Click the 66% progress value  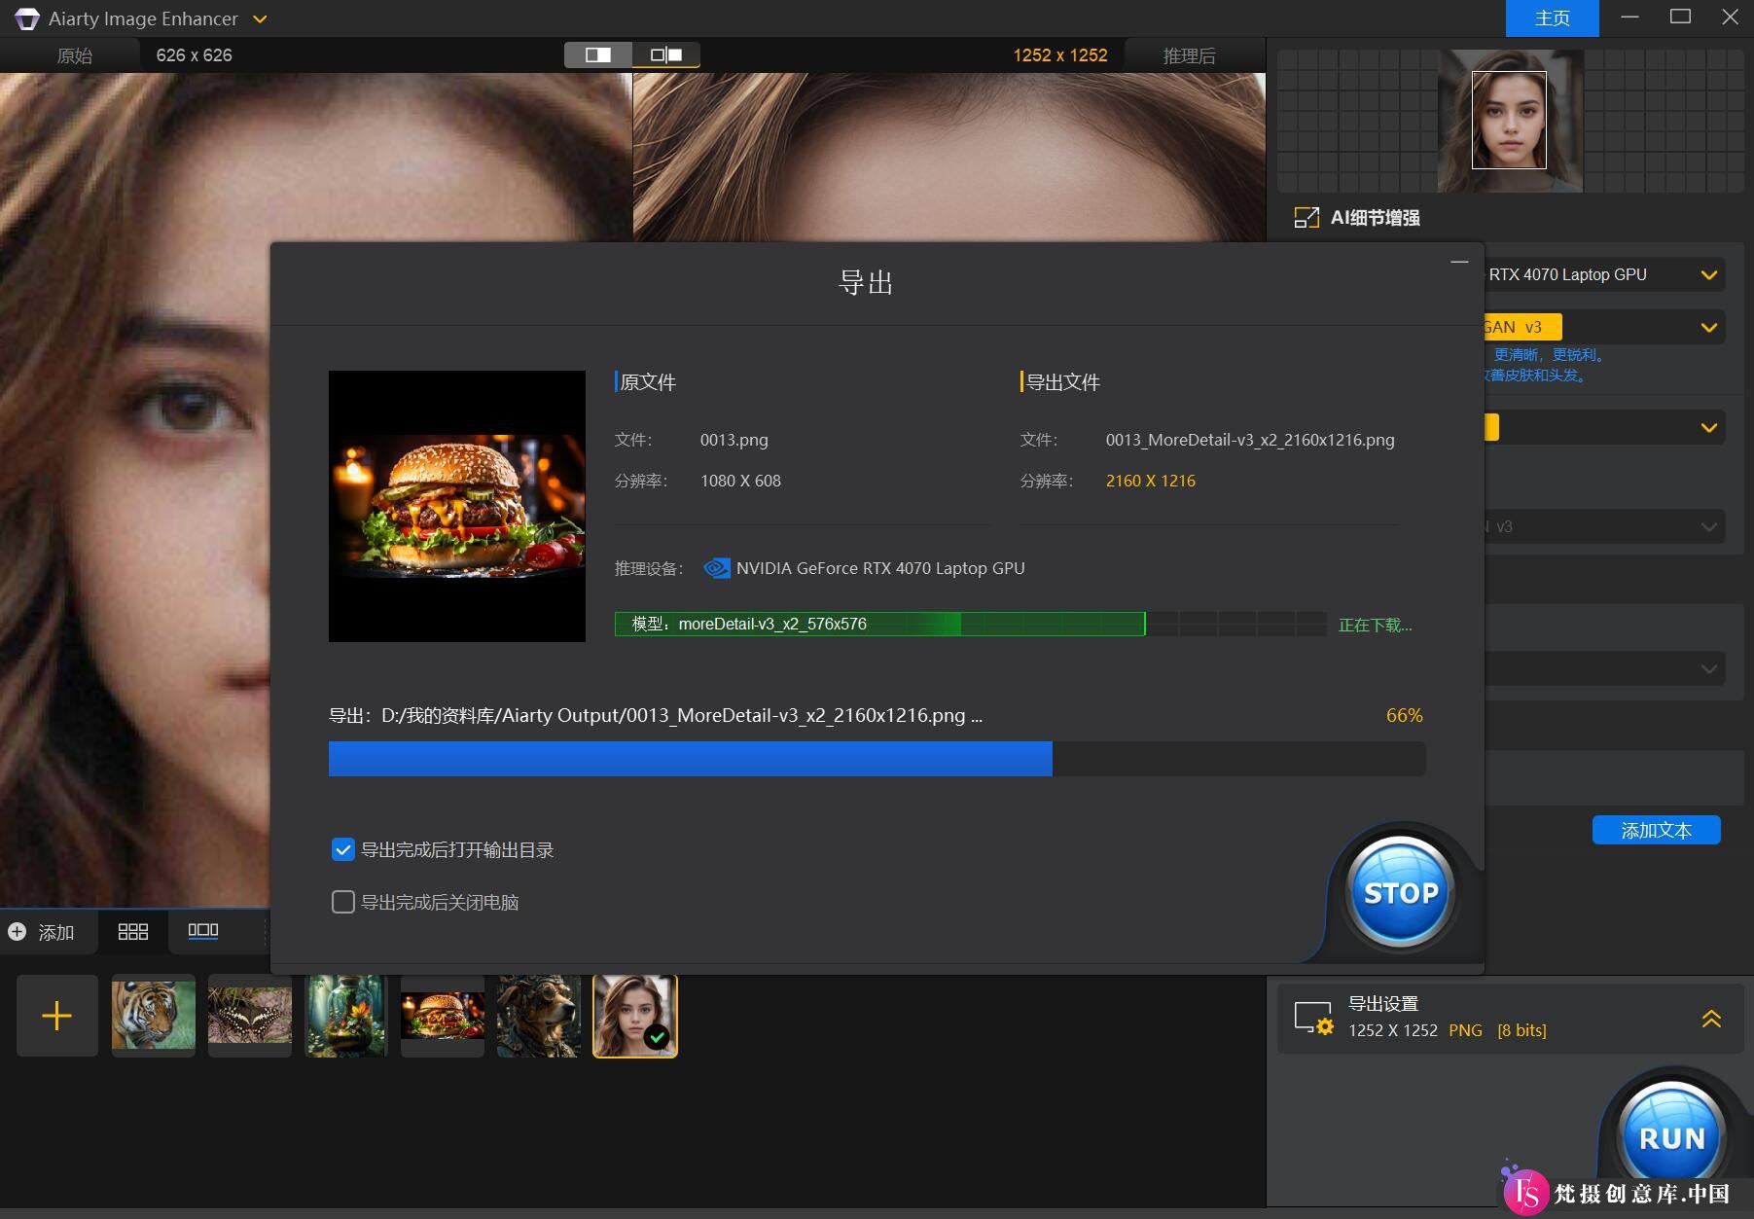point(1405,715)
